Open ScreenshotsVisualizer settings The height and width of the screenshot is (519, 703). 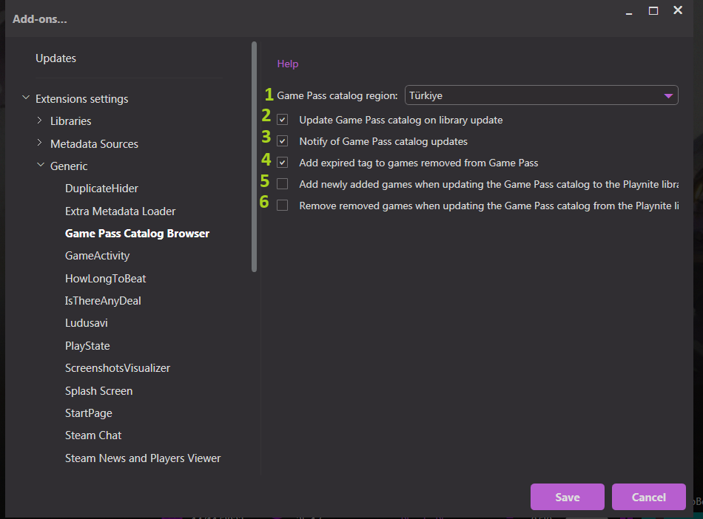pos(118,368)
